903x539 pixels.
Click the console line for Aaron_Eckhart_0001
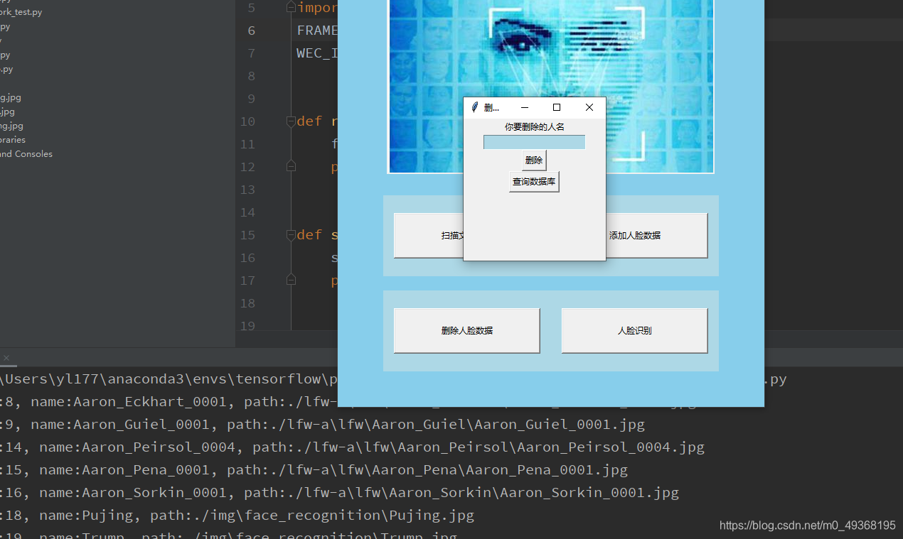click(x=348, y=402)
